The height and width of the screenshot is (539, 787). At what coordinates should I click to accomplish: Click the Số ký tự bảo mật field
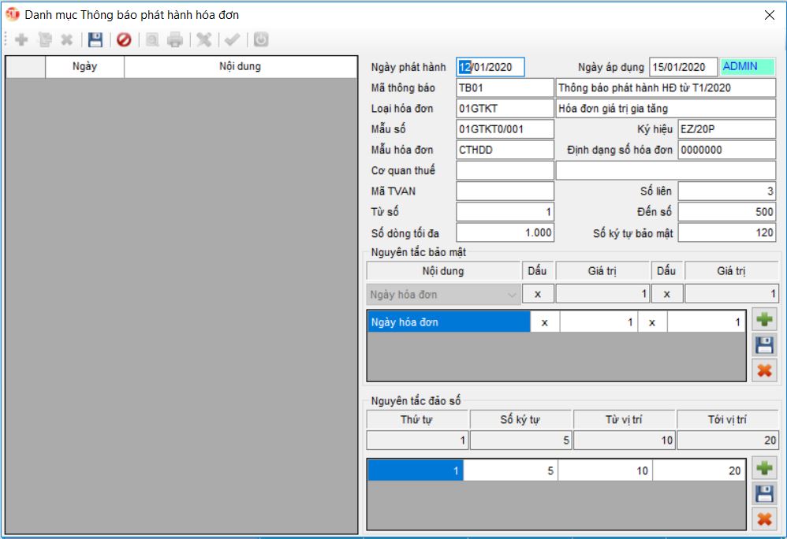click(x=727, y=232)
